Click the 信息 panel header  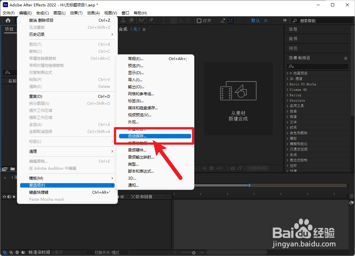click(293, 29)
